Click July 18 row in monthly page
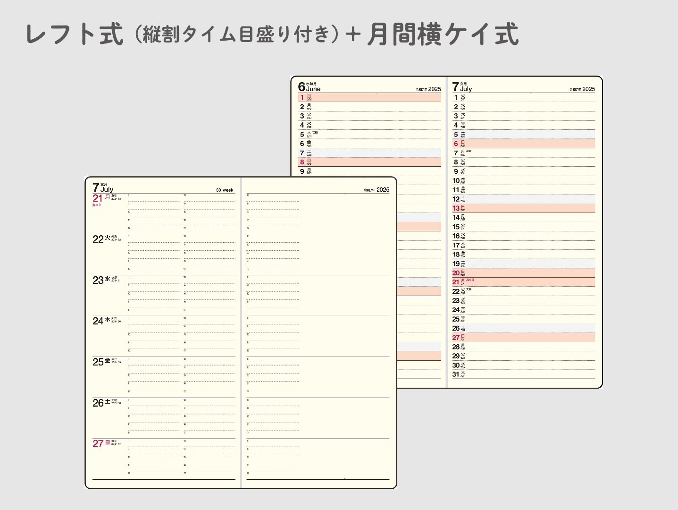The height and width of the screenshot is (510, 678). pyautogui.click(x=523, y=254)
